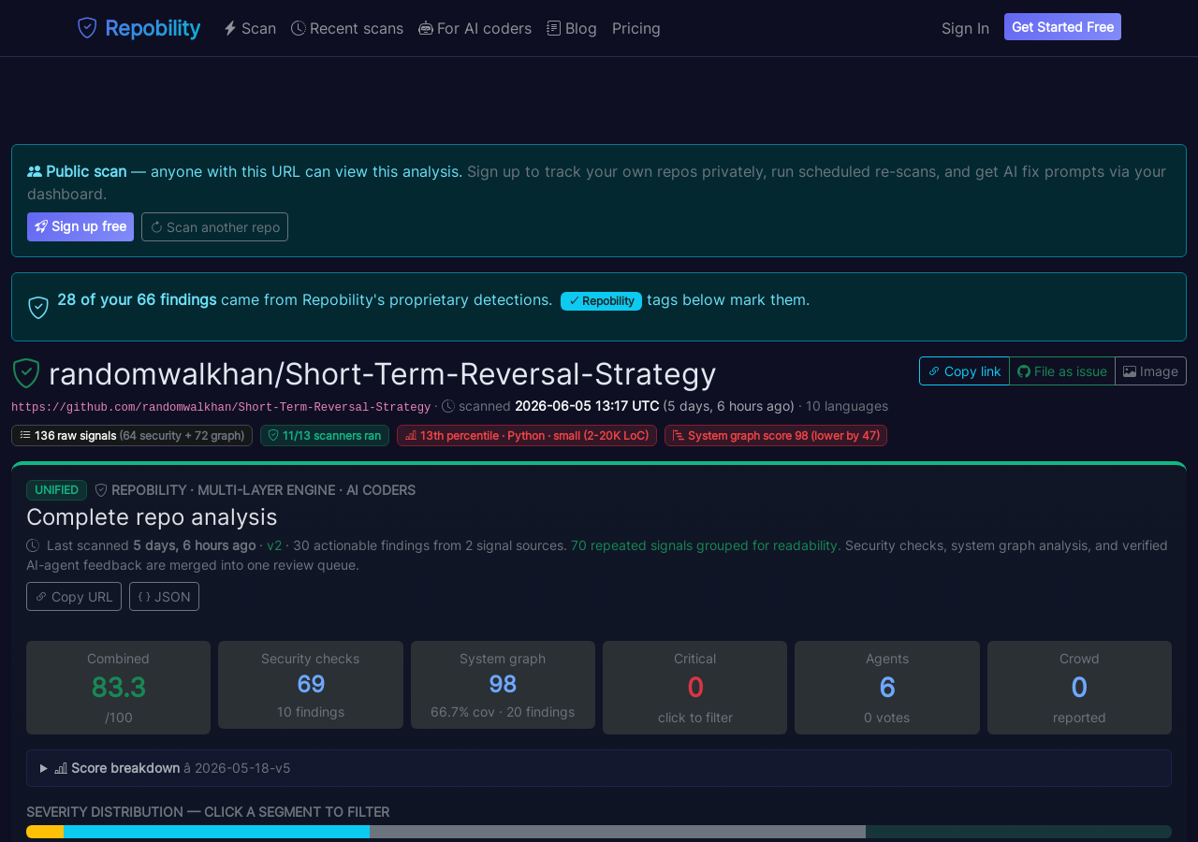Click the Repobility shield logo icon
This screenshot has width=1198, height=842.
(87, 28)
